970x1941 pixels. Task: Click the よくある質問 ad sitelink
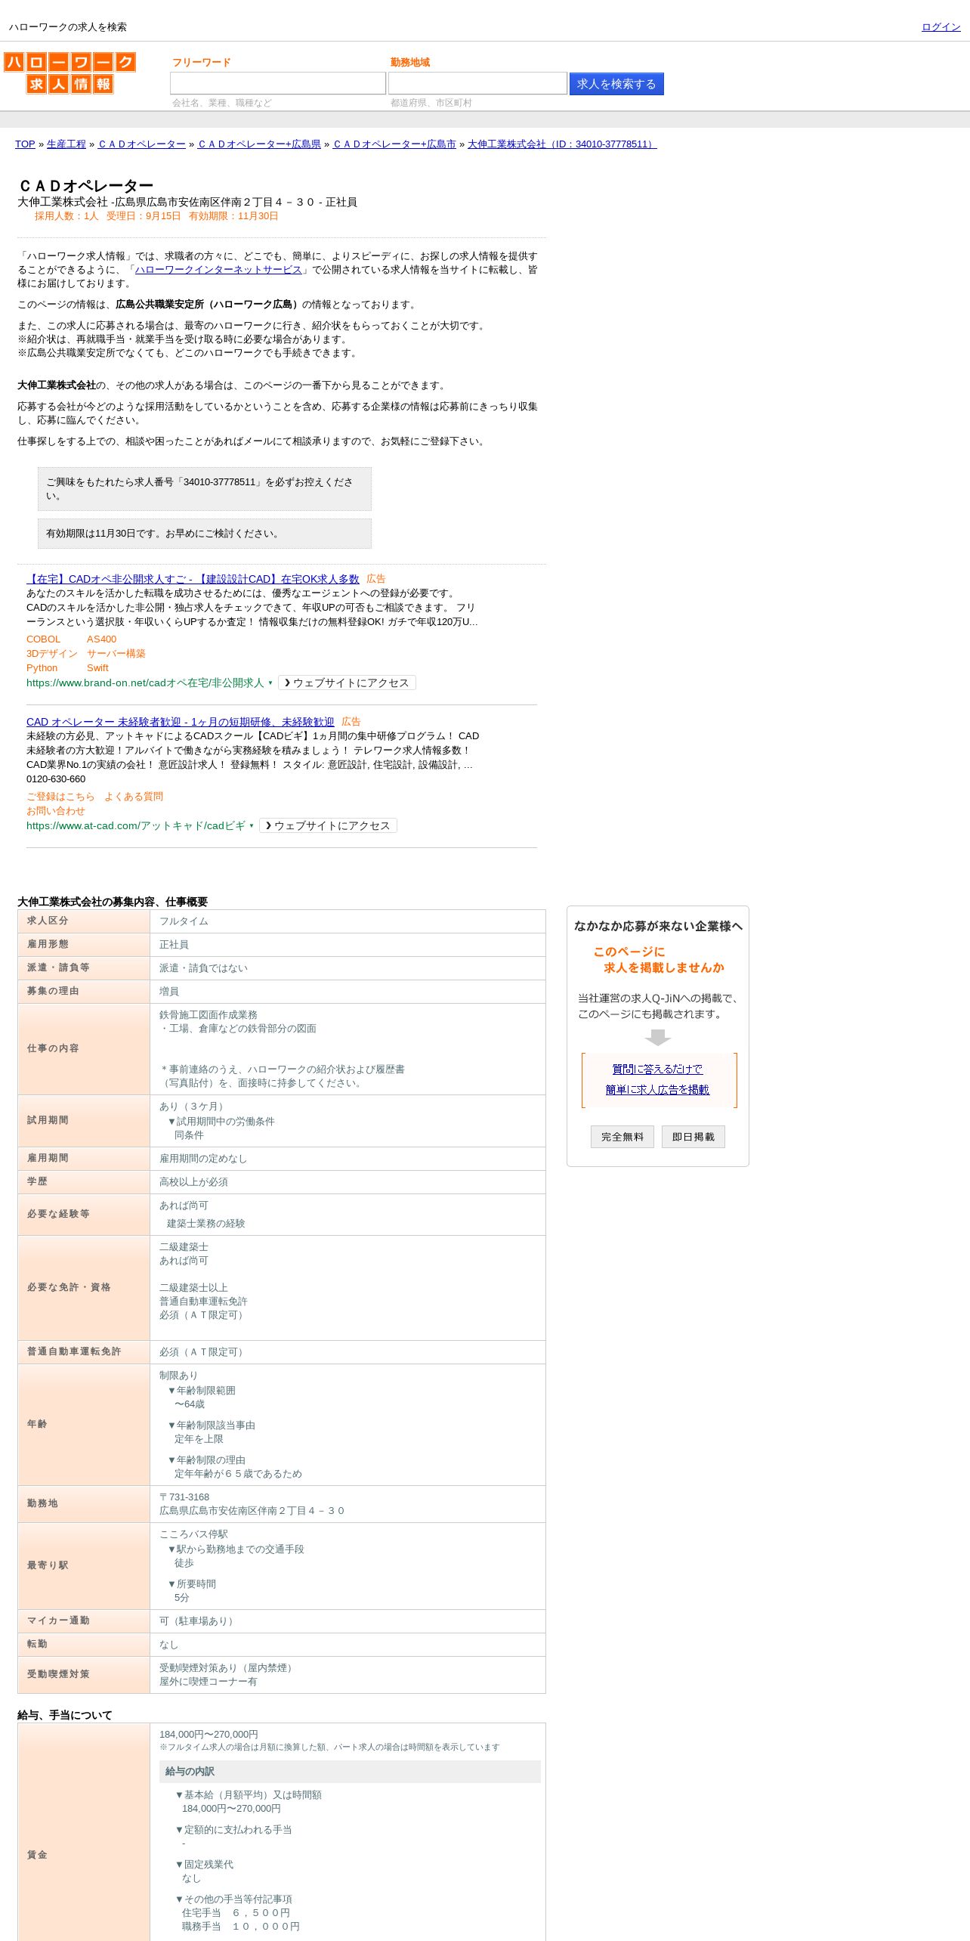pos(134,797)
